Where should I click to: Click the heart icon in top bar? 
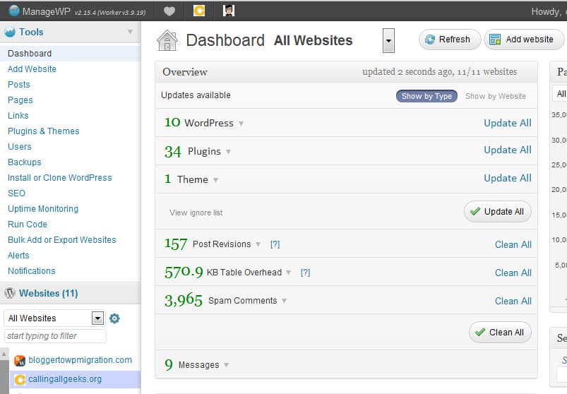tap(169, 11)
